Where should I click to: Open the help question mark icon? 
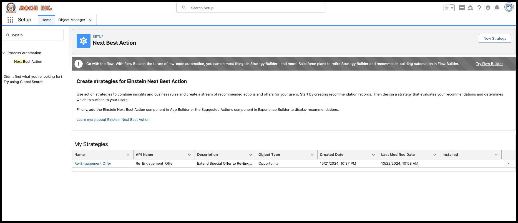click(x=479, y=8)
